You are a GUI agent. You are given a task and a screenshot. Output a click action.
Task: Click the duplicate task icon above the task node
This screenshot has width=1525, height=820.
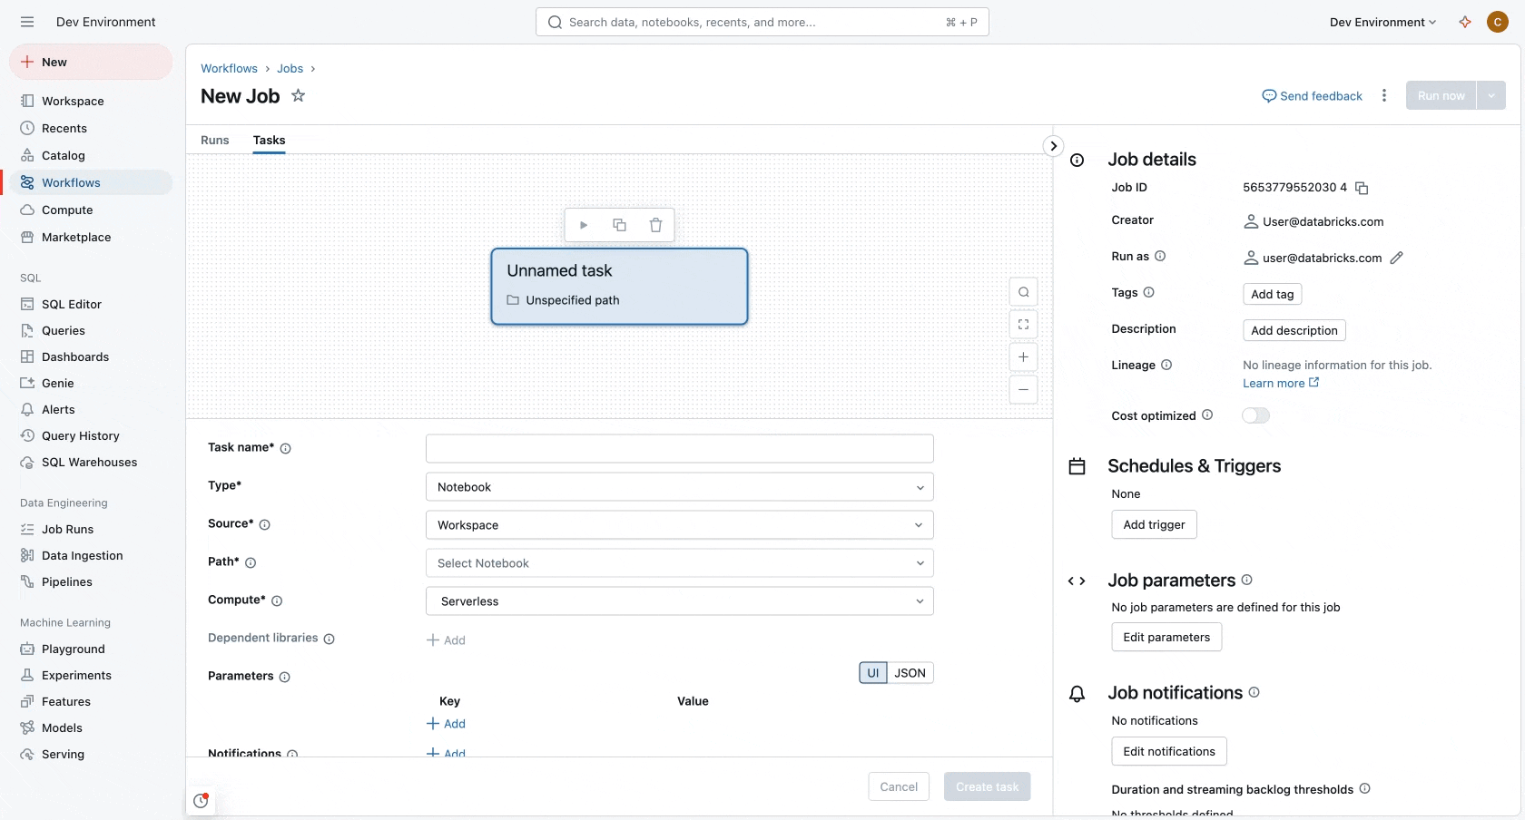619,225
